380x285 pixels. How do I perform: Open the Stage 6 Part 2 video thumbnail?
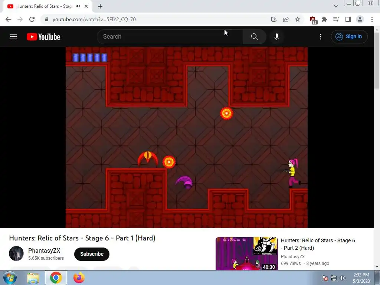[x=246, y=253]
